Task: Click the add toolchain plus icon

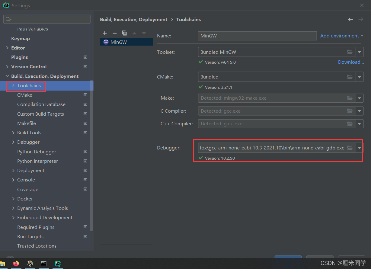Action: pos(105,33)
